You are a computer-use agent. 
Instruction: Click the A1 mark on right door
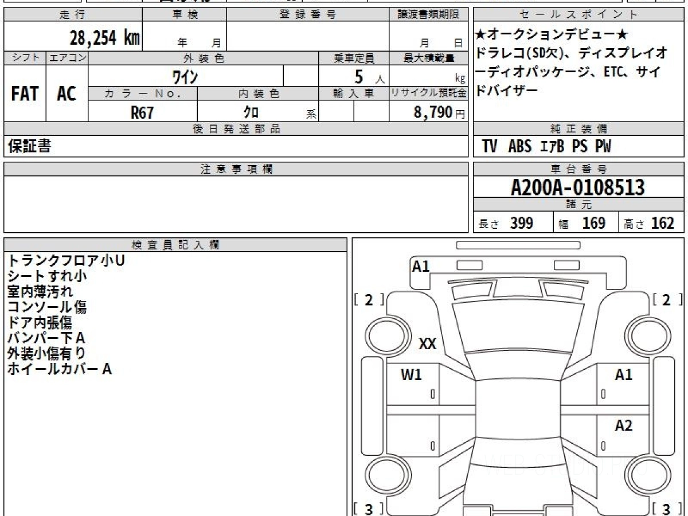pos(623,375)
